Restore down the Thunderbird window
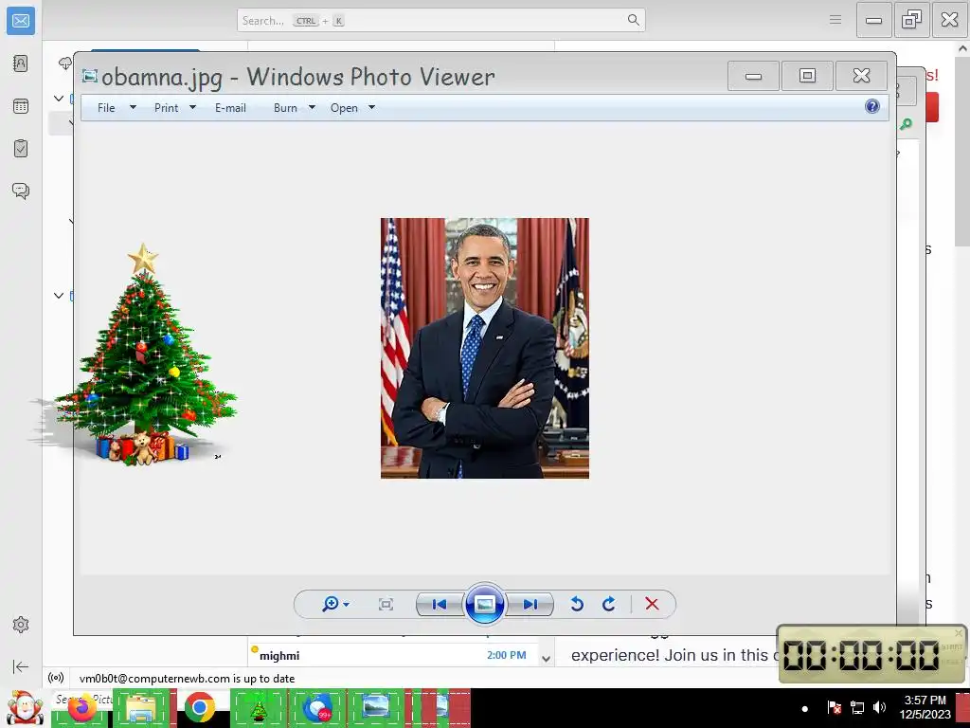970x728 pixels. click(912, 21)
